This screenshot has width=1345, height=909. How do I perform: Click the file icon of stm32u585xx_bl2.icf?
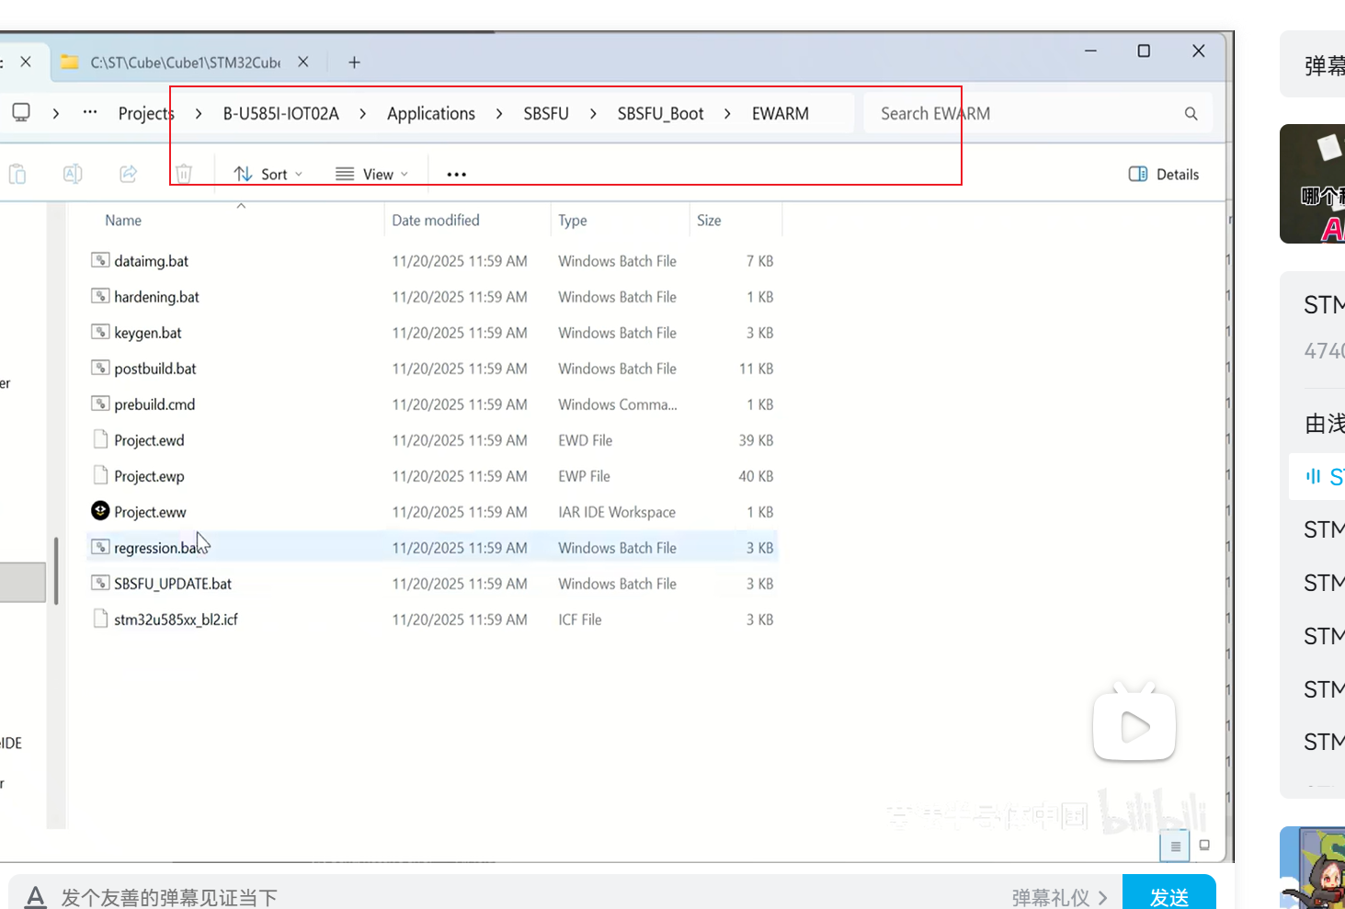[100, 619]
